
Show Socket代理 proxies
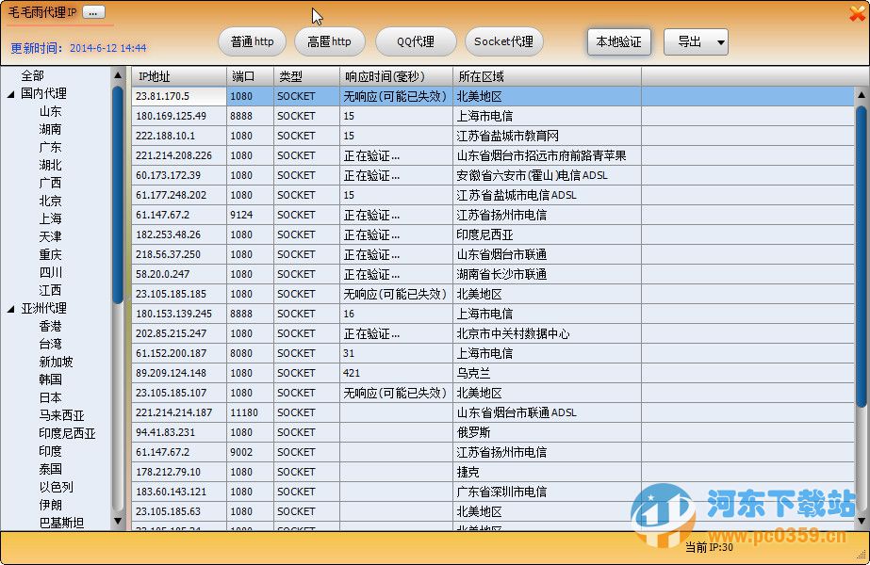point(503,41)
